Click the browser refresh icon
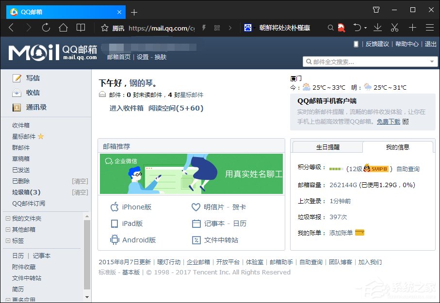 point(46,28)
